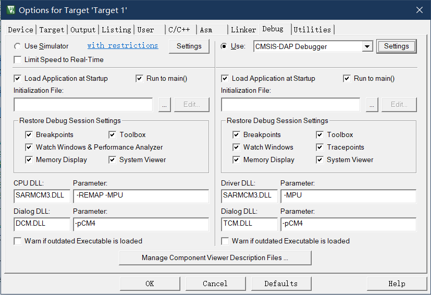Click the Keil uVision icon in title bar

(x=10, y=10)
